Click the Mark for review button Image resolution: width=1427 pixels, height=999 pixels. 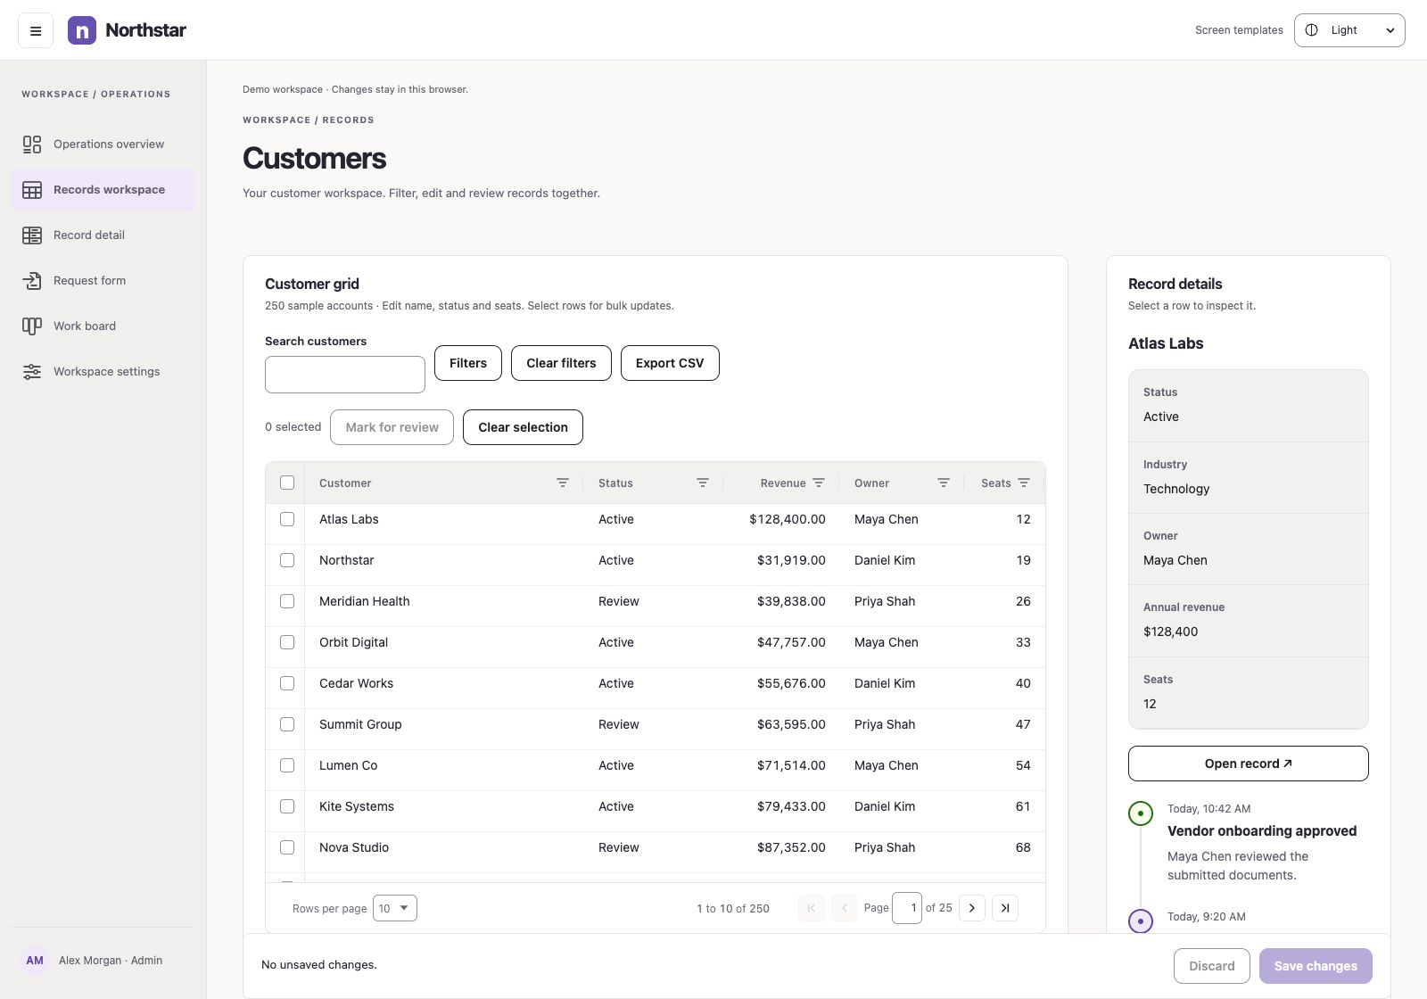392,427
